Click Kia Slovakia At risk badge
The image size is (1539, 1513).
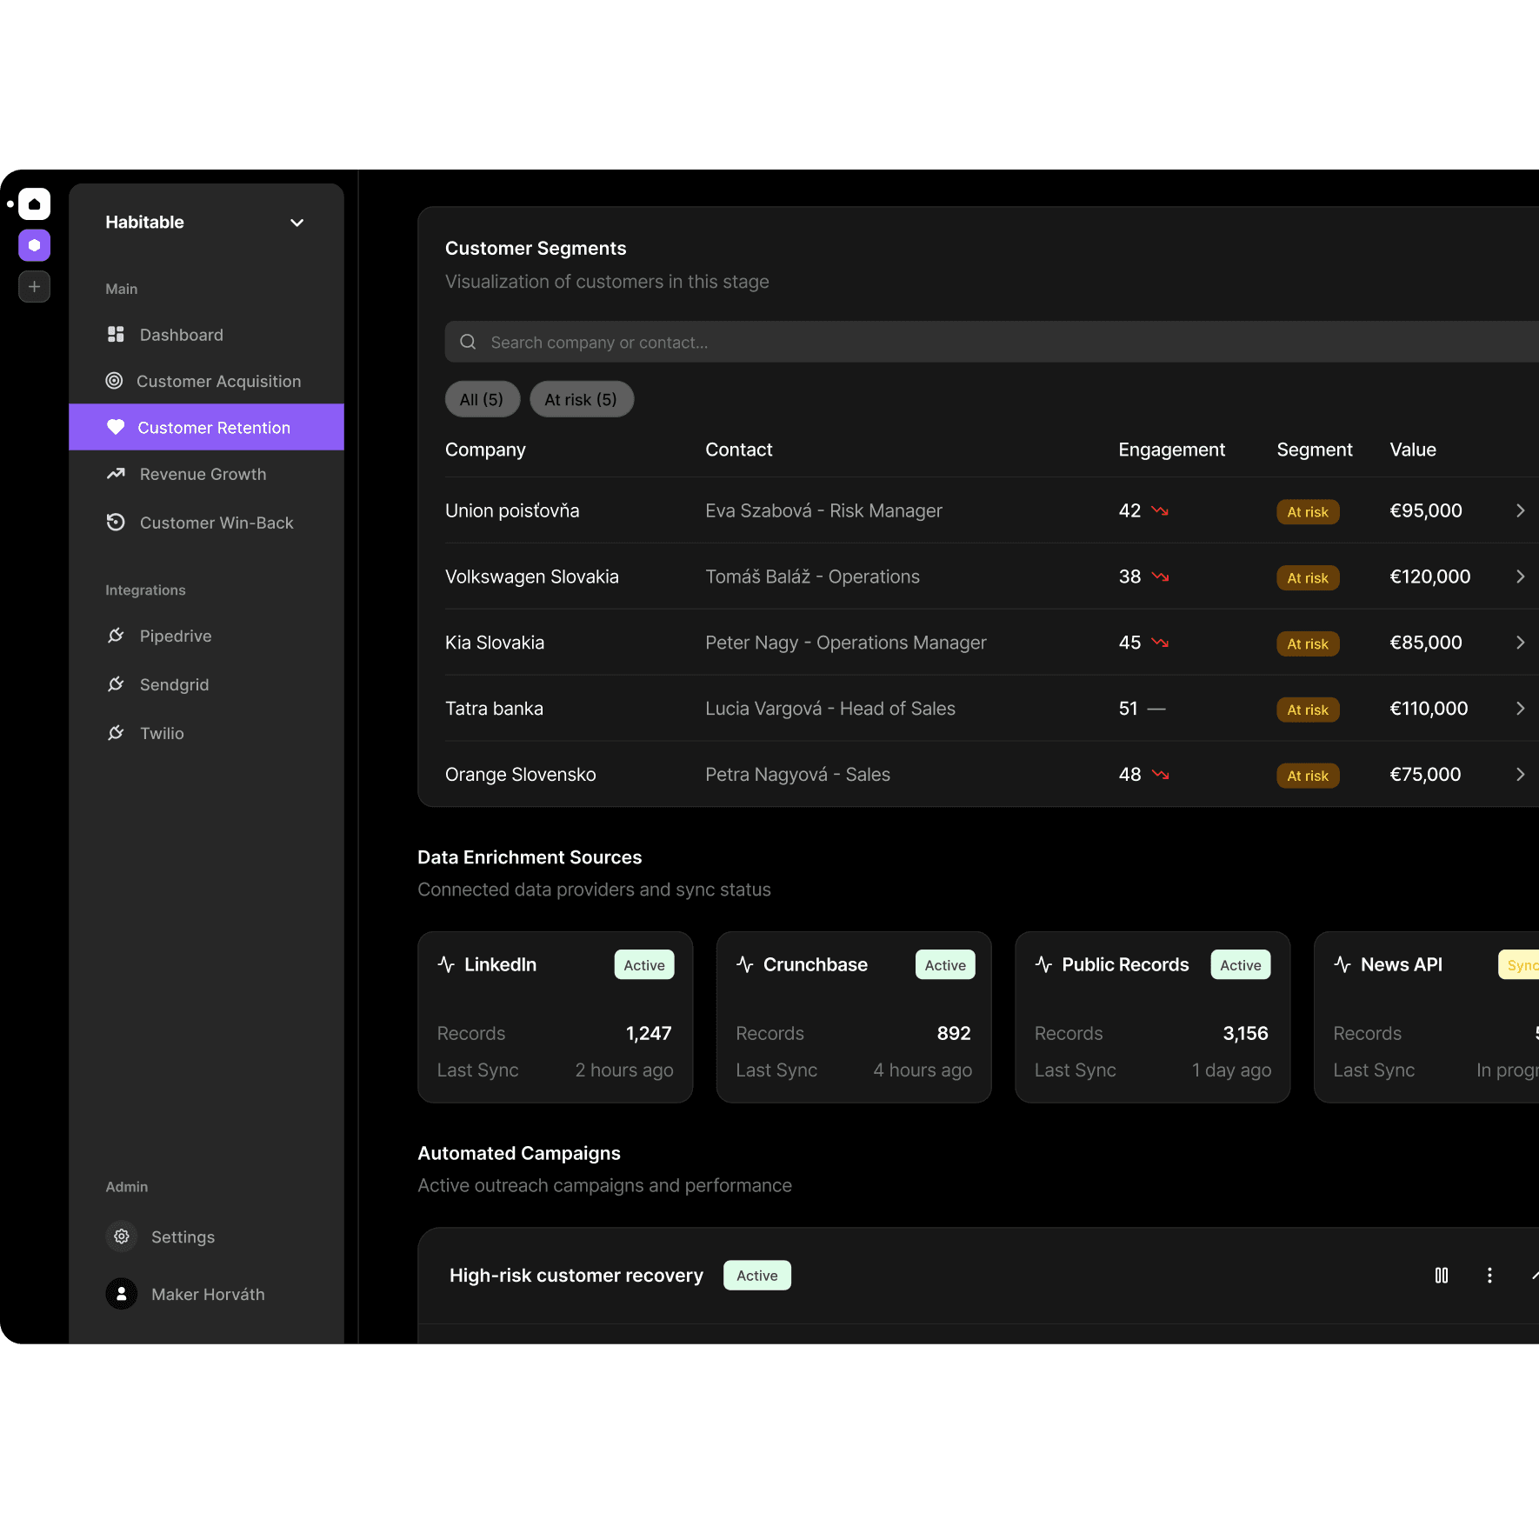(1308, 643)
